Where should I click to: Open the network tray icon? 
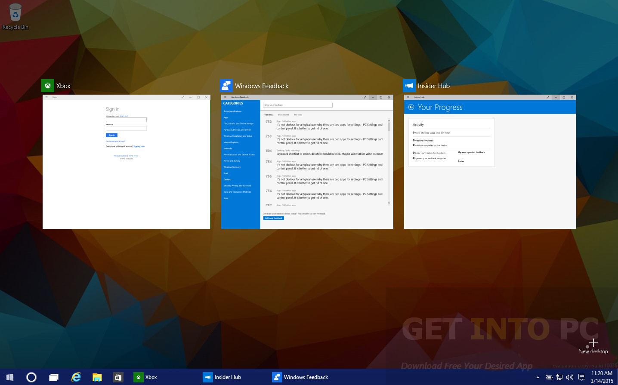559,377
